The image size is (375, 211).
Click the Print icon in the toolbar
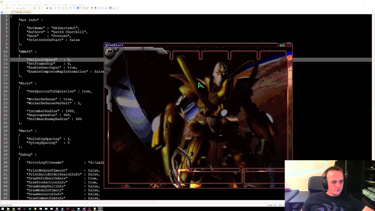tap(23, 8)
